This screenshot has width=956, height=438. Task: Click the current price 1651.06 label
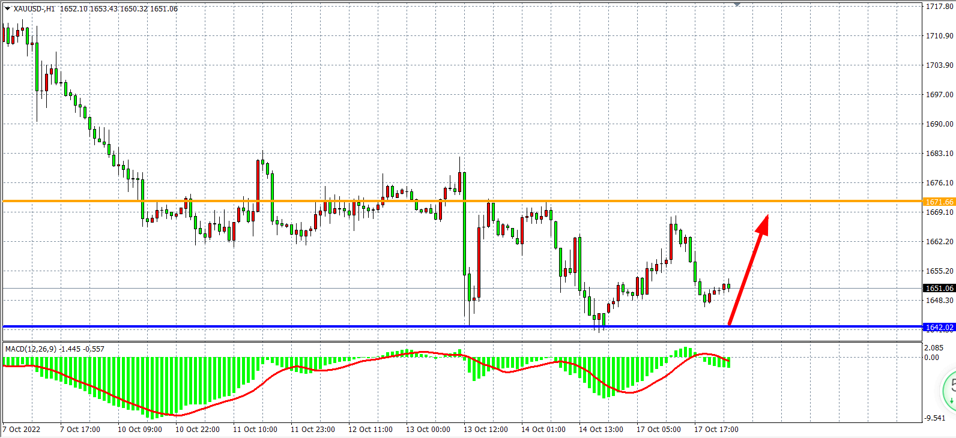[x=939, y=289]
